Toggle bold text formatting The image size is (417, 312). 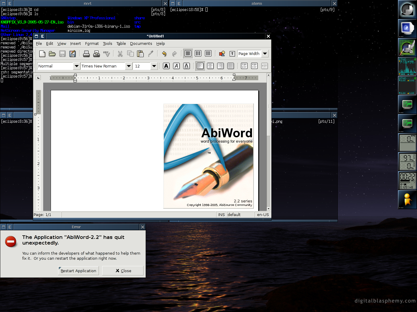pos(167,66)
